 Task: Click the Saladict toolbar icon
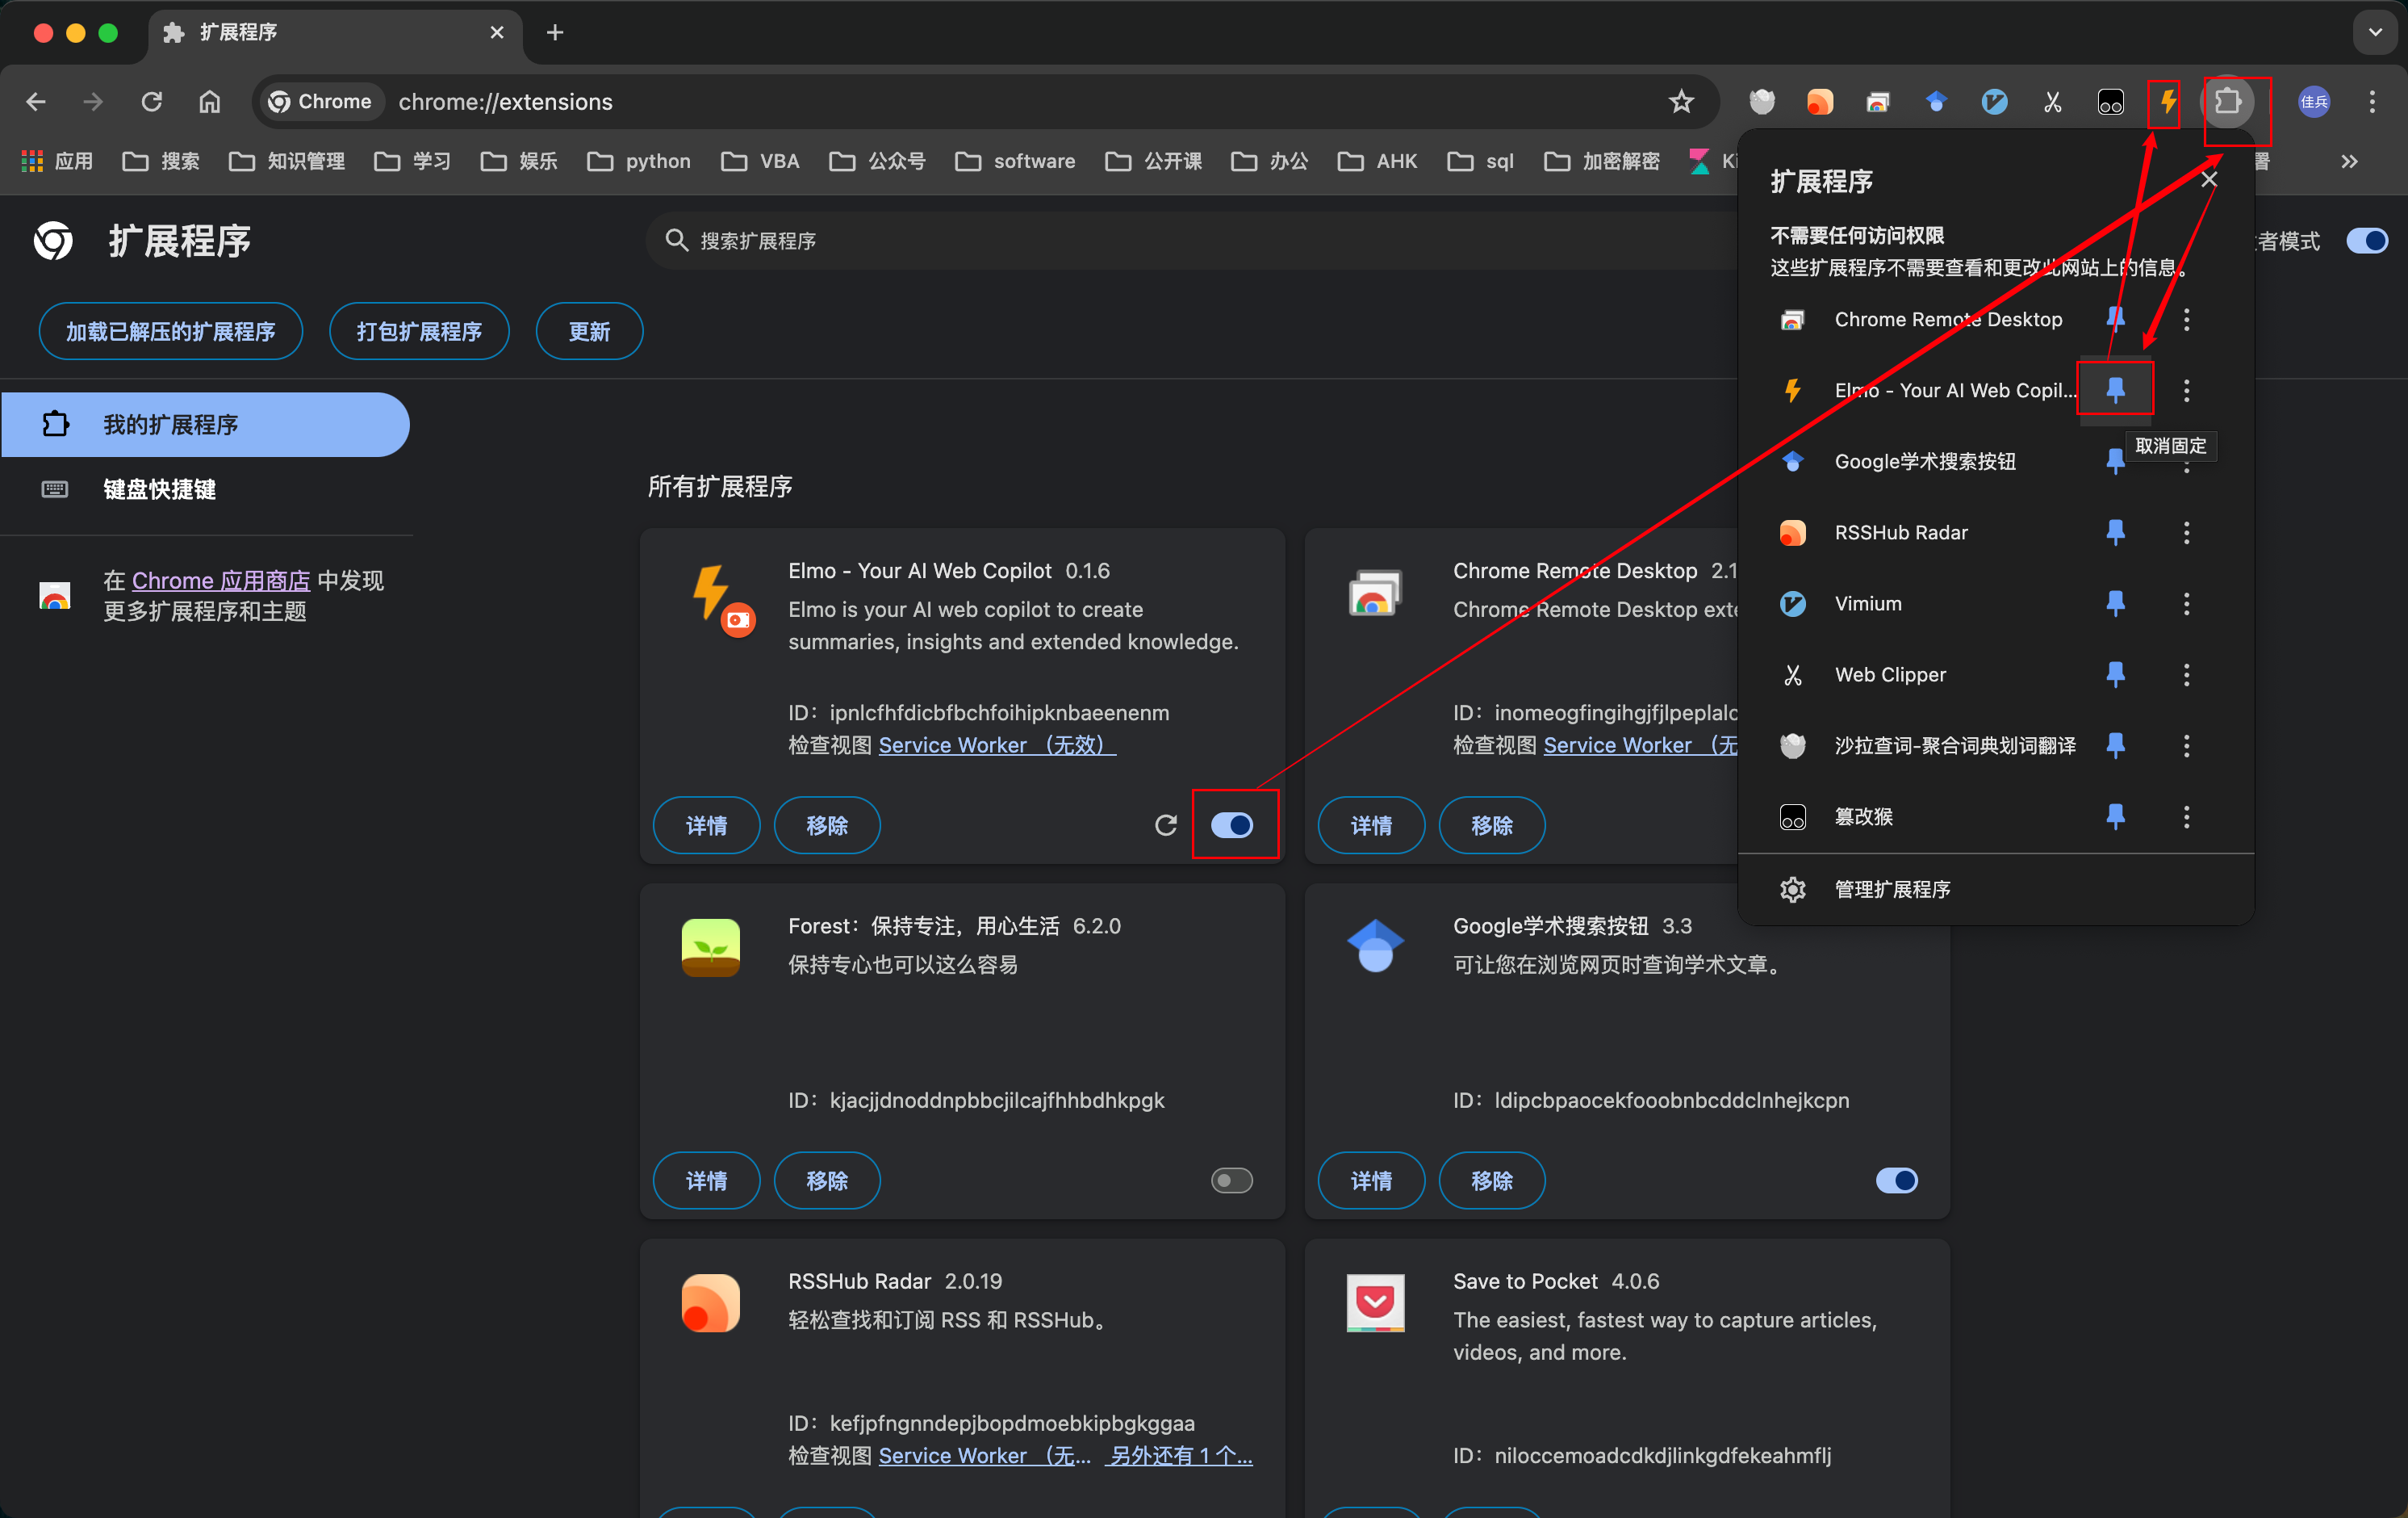pyautogui.click(x=1761, y=101)
